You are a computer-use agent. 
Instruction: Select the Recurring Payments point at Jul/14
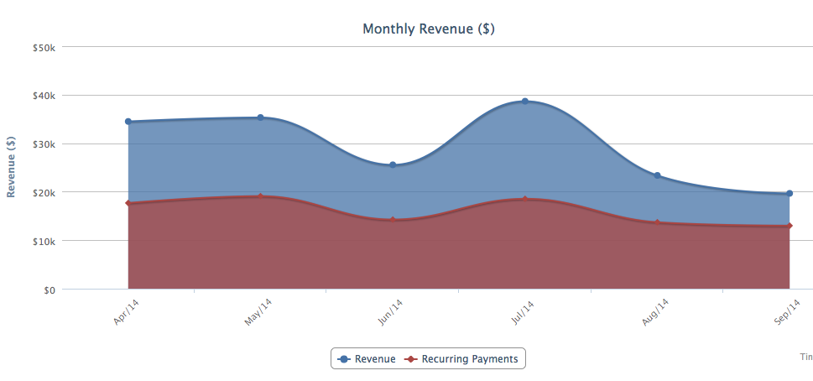click(525, 199)
